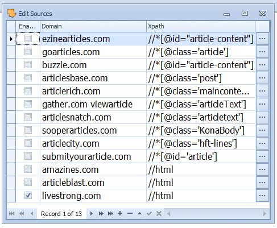
Task: Go to first record in navigator
Action: (x=11, y=214)
